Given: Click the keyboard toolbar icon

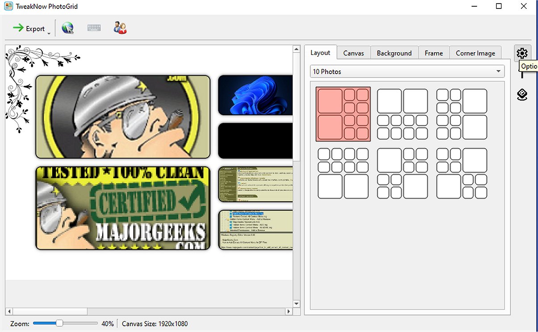Looking at the screenshot, I should click(x=94, y=28).
